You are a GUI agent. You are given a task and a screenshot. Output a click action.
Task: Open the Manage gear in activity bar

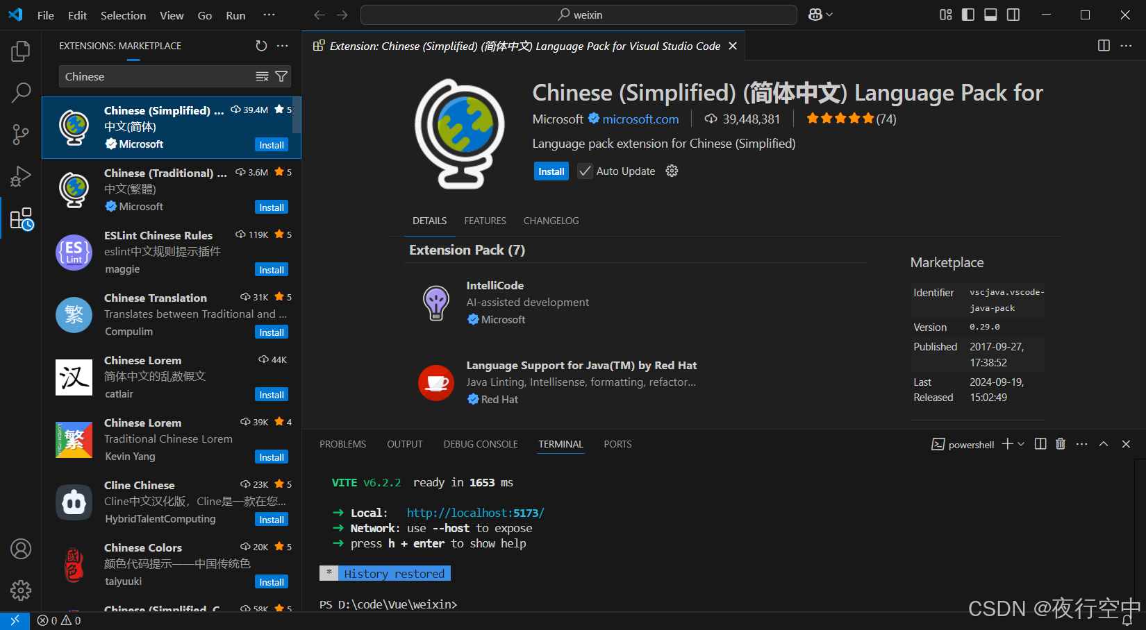tap(21, 590)
